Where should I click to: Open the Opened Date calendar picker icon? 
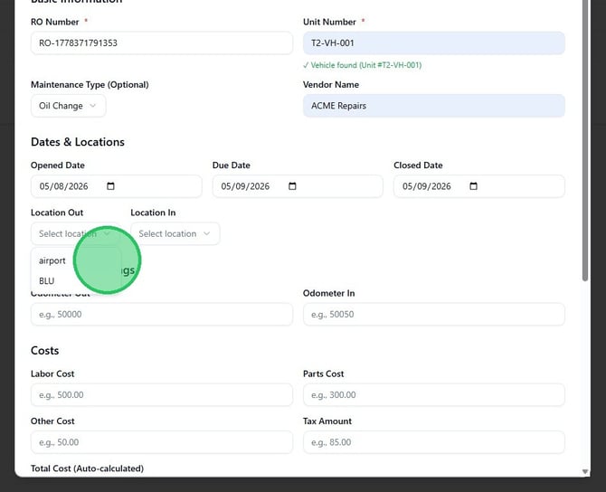click(110, 186)
